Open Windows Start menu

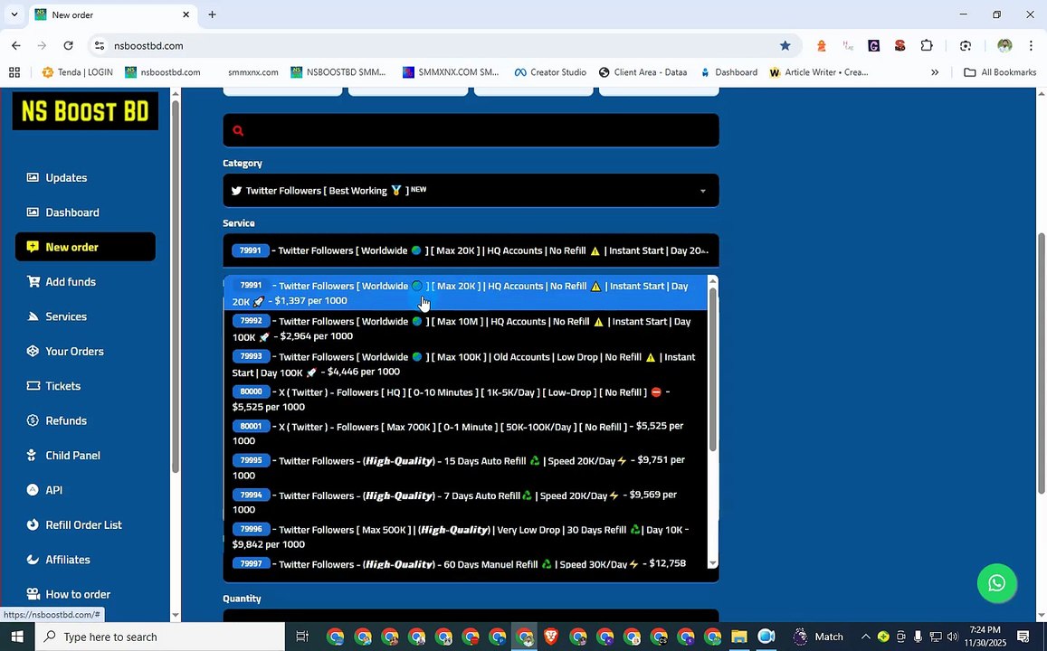click(x=16, y=637)
